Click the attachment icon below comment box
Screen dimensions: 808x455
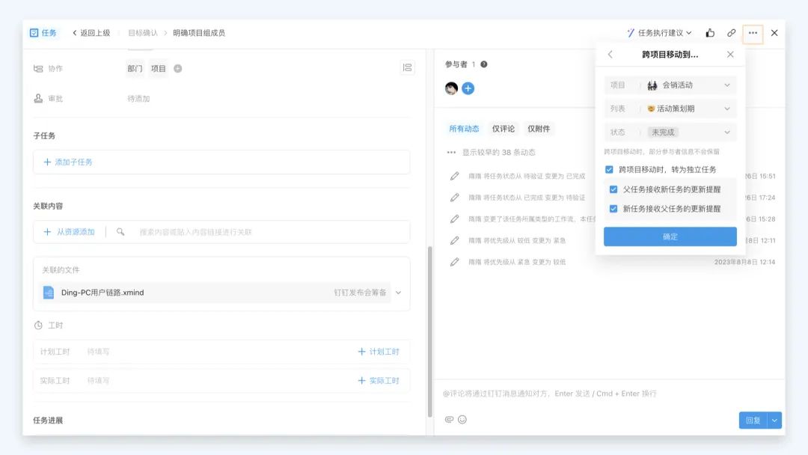(x=449, y=419)
